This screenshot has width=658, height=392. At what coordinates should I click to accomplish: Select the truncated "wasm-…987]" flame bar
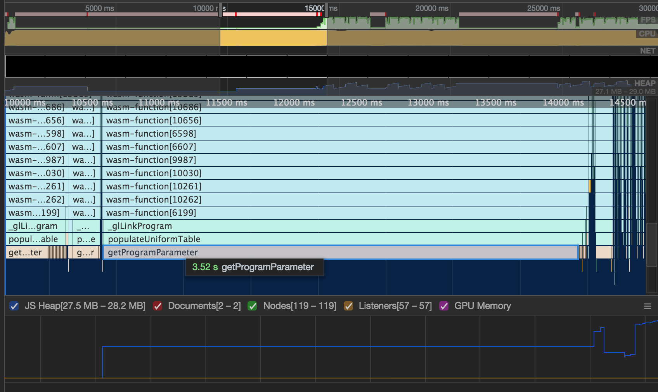coord(37,160)
